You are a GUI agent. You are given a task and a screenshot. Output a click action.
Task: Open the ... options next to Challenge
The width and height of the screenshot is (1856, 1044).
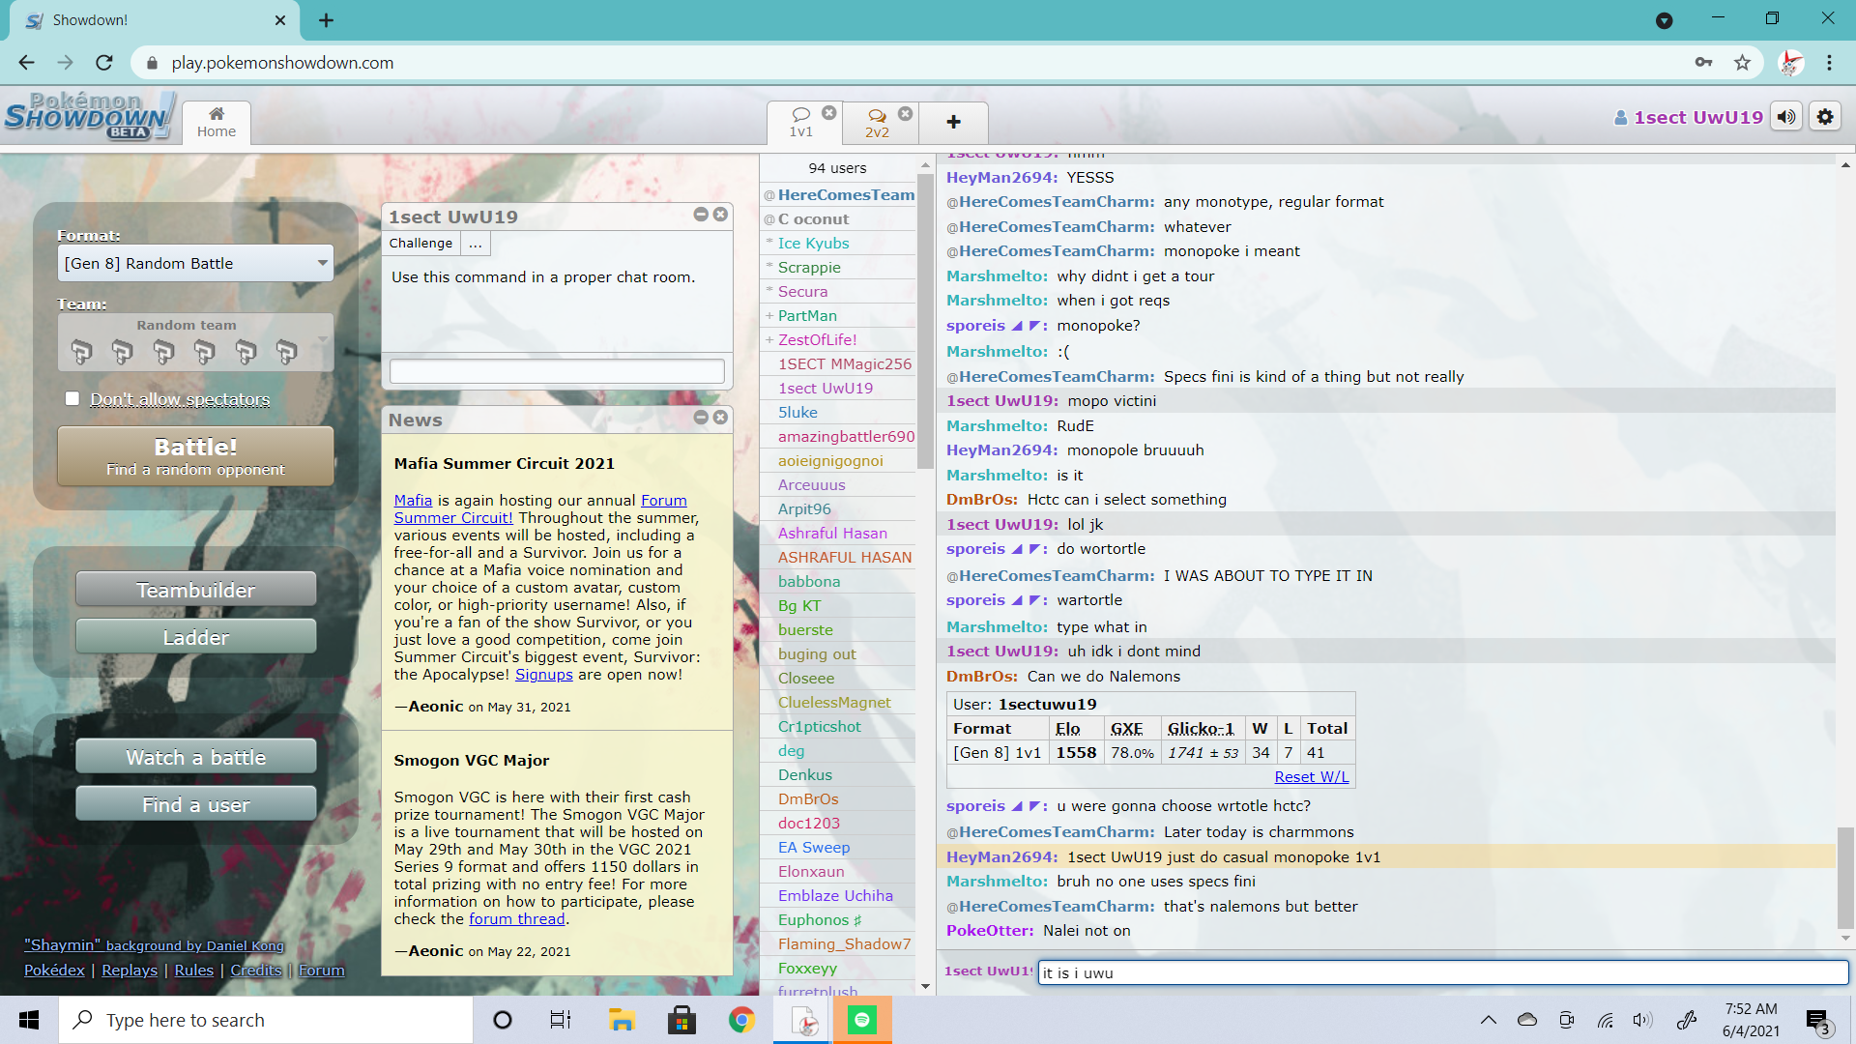(x=475, y=243)
